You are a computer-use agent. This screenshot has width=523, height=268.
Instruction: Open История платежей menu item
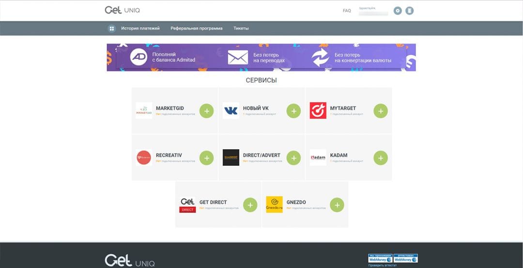pyautogui.click(x=140, y=29)
